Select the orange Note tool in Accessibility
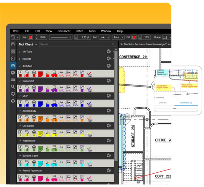Viewport: 204px width, 187px height. [x=40, y=119]
